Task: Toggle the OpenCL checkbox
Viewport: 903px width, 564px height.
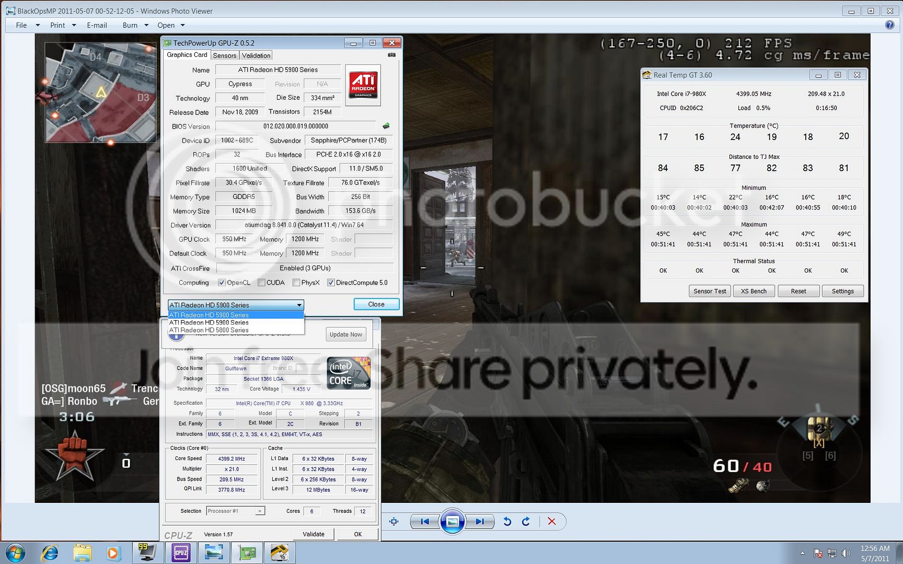Action: pos(222,283)
